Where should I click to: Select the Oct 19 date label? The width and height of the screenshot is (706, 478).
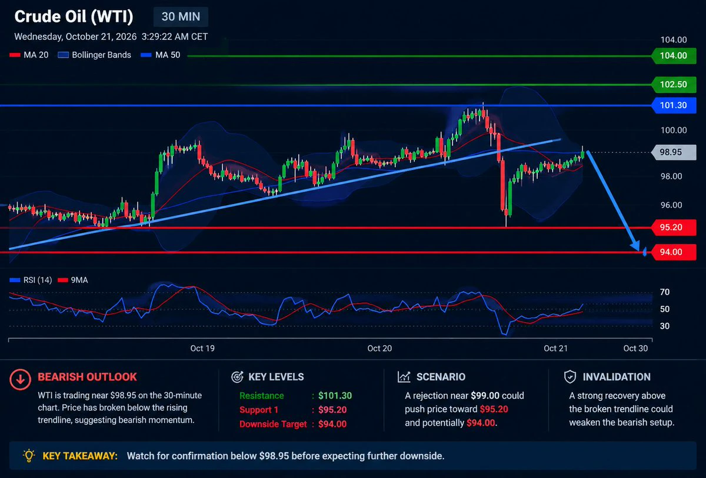(x=202, y=349)
